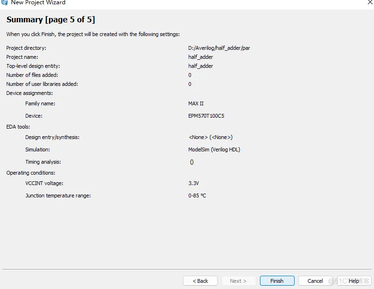Click the grayed-out Next button
This screenshot has height=289, width=374.
(238, 281)
